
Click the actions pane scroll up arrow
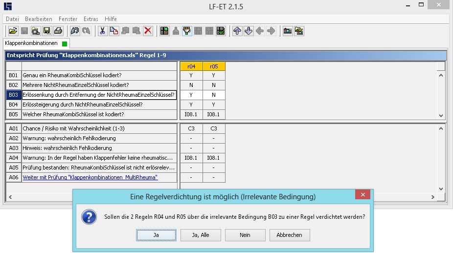[441, 128]
